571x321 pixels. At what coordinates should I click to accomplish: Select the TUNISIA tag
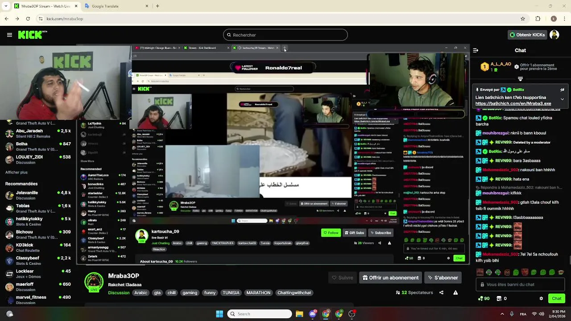point(231,293)
